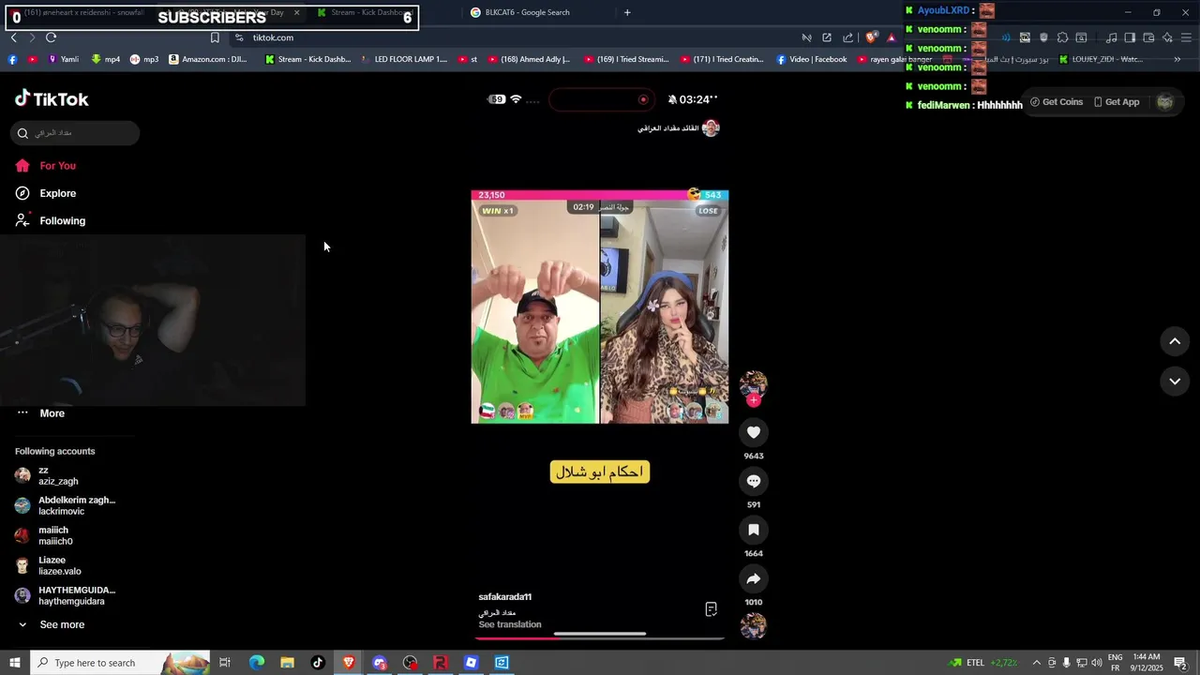Open a new browser tab
The height and width of the screenshot is (675, 1200).
627,12
